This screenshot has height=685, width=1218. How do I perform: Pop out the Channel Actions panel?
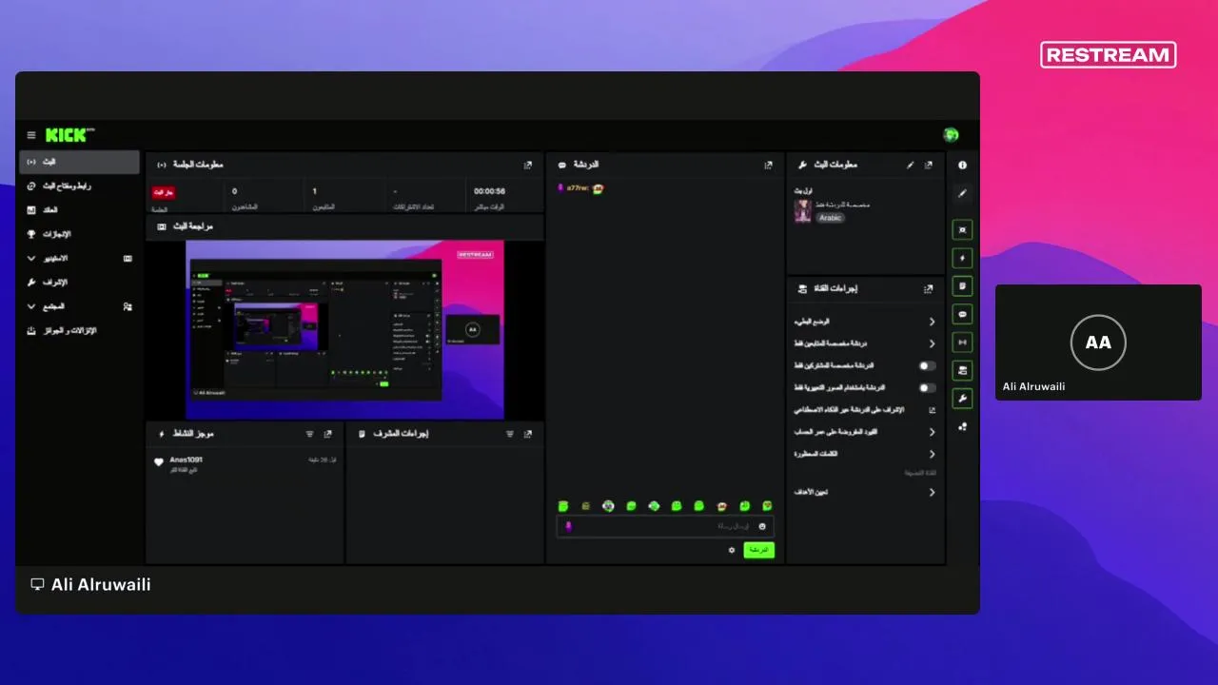929,288
